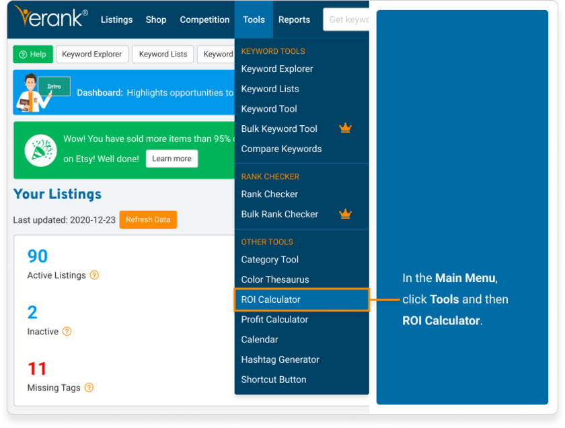The width and height of the screenshot is (565, 428).
Task: Click the orange Refresh Data button
Action: tap(148, 219)
